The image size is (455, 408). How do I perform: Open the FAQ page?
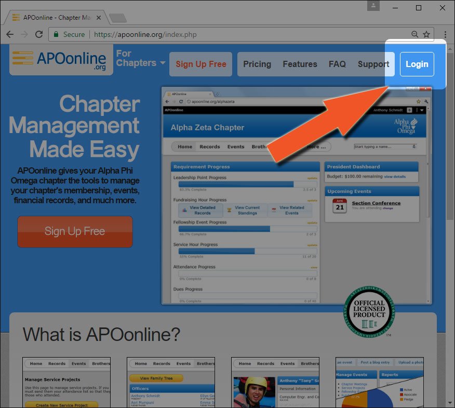[337, 64]
